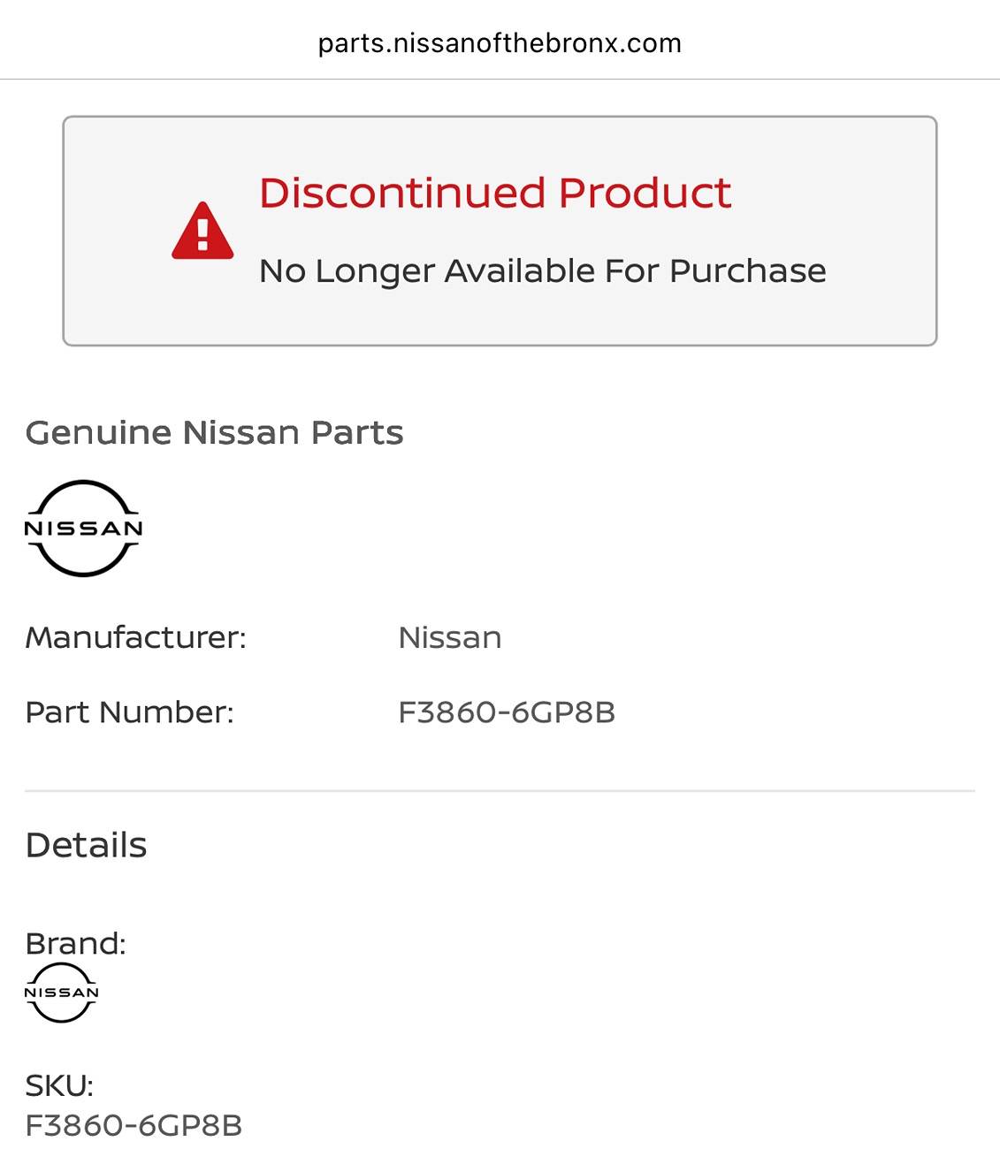The image size is (1000, 1149).
Task: Tap the word Product in the red heading
Action: point(645,193)
